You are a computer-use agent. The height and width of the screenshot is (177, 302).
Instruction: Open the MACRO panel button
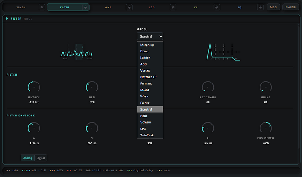[291, 7]
